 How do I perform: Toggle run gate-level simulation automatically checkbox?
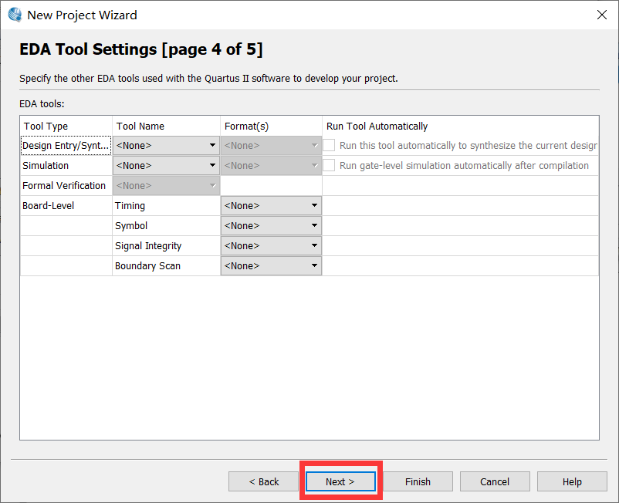[330, 165]
